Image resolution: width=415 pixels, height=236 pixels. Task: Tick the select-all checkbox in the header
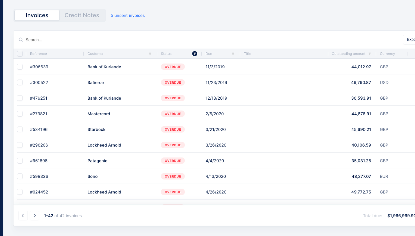click(20, 54)
